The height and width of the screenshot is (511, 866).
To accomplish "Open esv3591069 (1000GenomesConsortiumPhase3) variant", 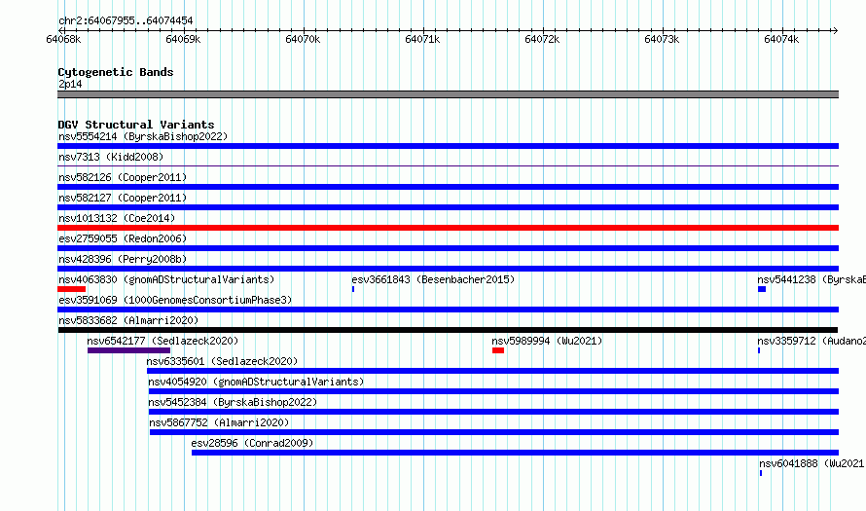I will (x=175, y=300).
